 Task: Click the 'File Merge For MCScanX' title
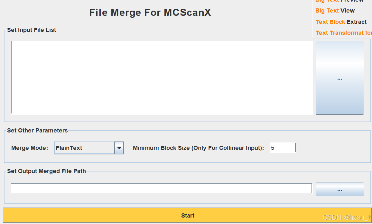coord(150,13)
